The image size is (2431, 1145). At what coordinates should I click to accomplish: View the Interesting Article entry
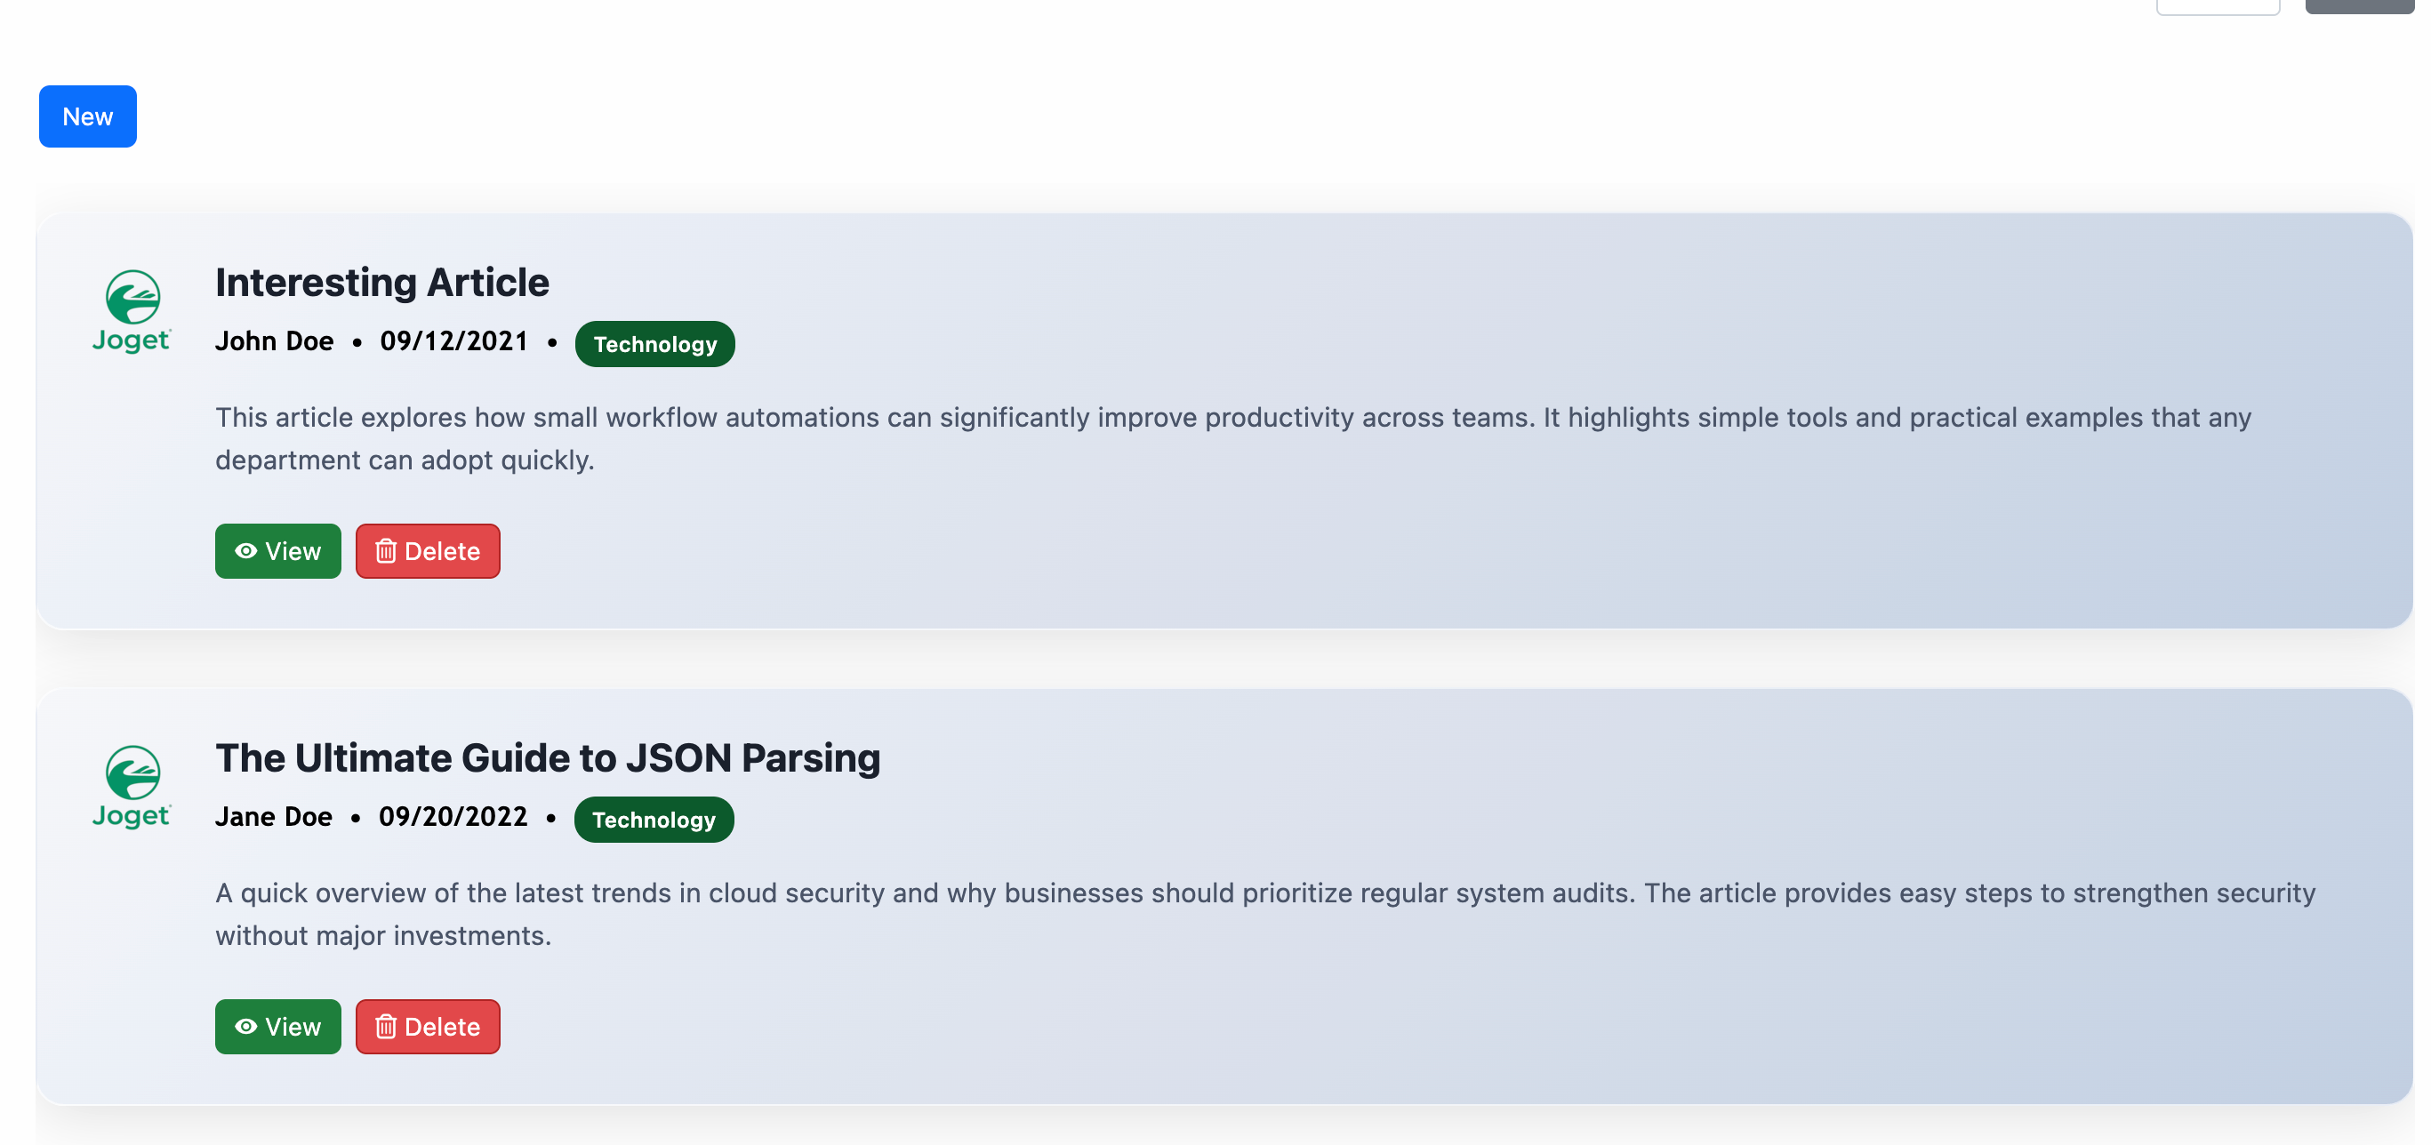click(x=278, y=551)
